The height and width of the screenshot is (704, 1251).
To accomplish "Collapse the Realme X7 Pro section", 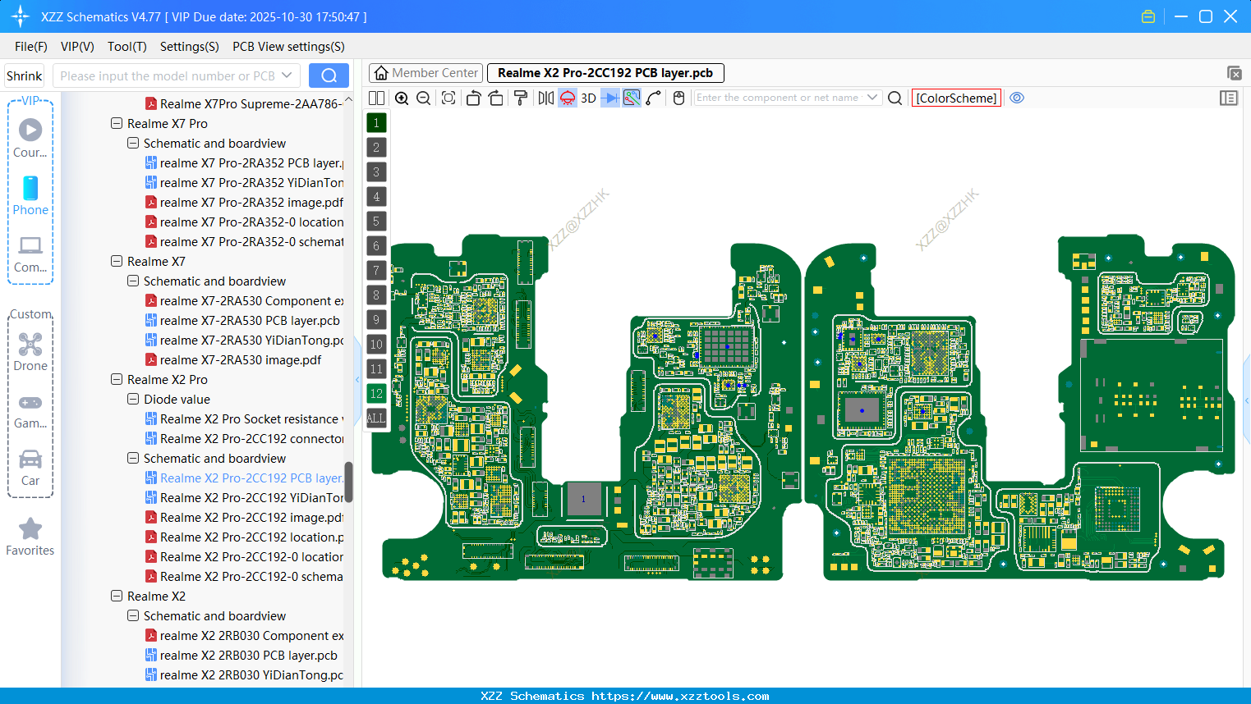I will point(116,123).
